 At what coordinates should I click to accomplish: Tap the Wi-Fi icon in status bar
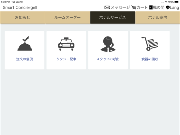[x=166, y=2]
